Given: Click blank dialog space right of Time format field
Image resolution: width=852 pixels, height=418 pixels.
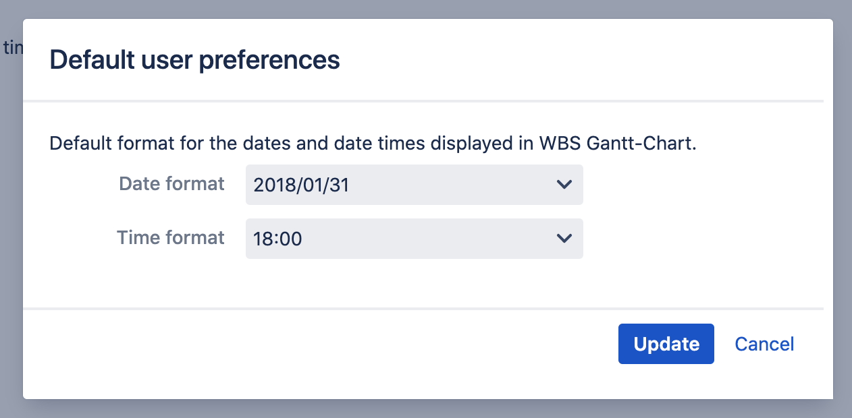Looking at the screenshot, I should click(702, 238).
